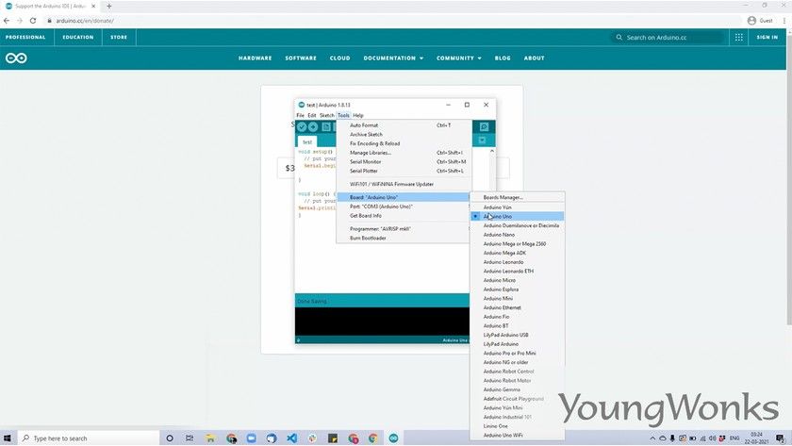Click the PROFESSIONAL link in top bar
Screen dimensions: 792x446
pyautogui.click(x=25, y=38)
